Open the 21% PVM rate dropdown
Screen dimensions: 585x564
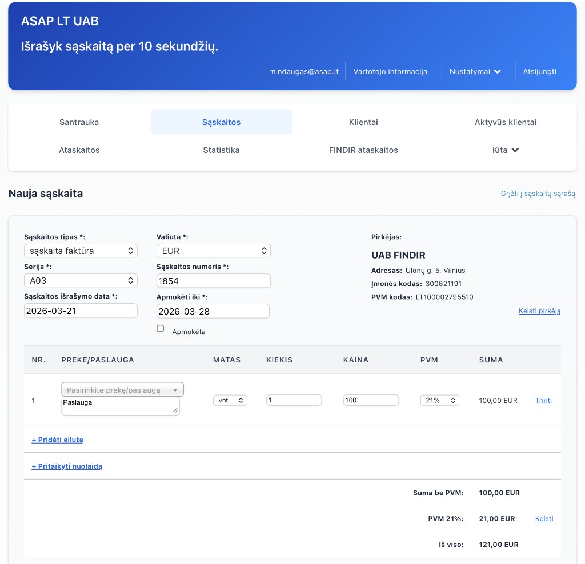coord(439,401)
